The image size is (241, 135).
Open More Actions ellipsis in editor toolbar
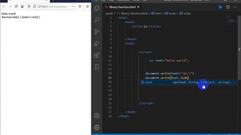click(x=235, y=7)
